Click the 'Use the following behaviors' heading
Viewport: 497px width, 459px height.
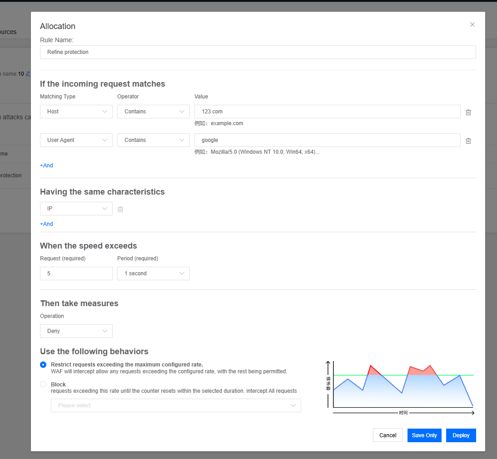pyautogui.click(x=94, y=352)
